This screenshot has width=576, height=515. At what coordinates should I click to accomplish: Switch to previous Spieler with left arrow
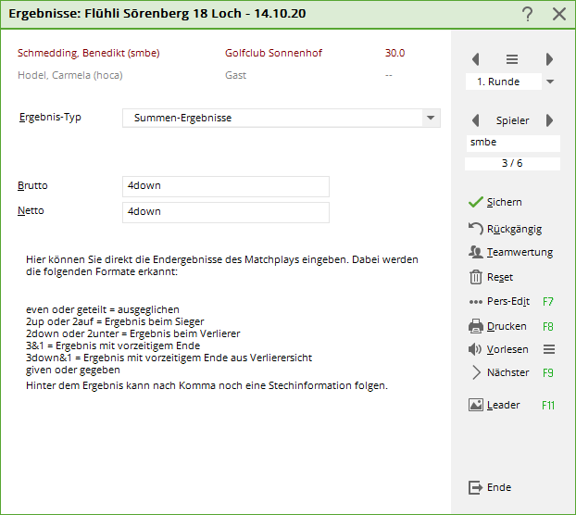[x=476, y=120]
